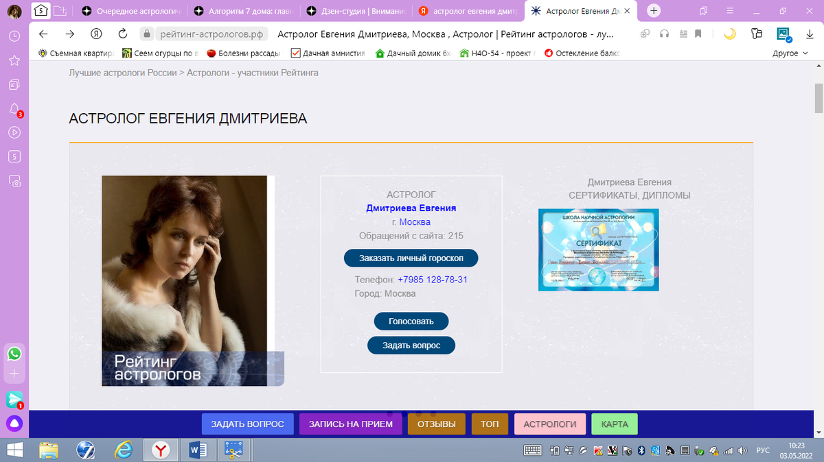Open the certificate thumbnail image
Screen dimensions: 824x462
[598, 250]
